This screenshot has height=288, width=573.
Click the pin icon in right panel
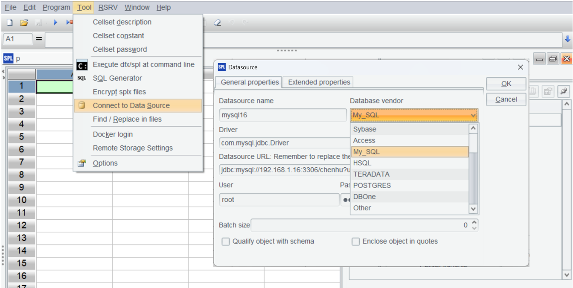click(564, 91)
